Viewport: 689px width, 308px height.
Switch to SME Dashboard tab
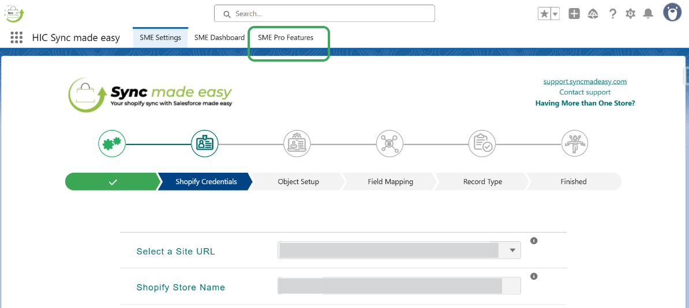[x=219, y=37]
